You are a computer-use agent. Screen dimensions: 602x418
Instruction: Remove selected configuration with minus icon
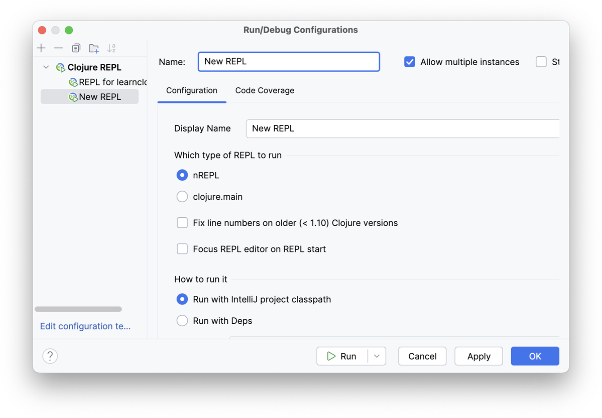[x=59, y=48]
